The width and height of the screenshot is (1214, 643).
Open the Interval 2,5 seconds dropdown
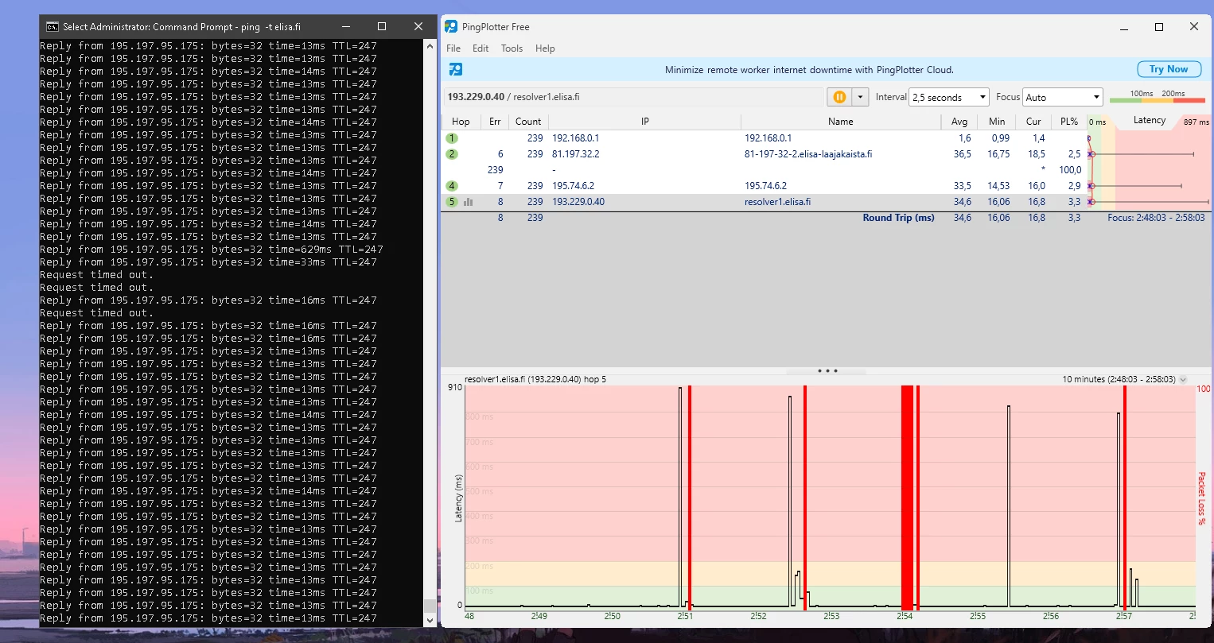tap(948, 97)
